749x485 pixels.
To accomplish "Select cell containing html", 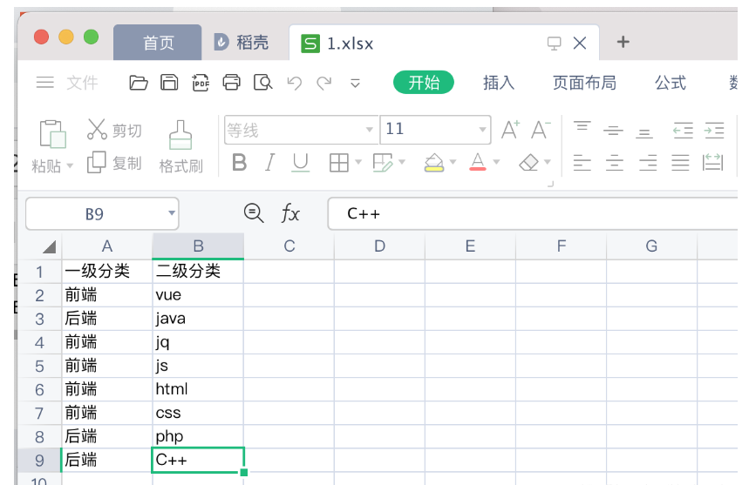I will (198, 389).
